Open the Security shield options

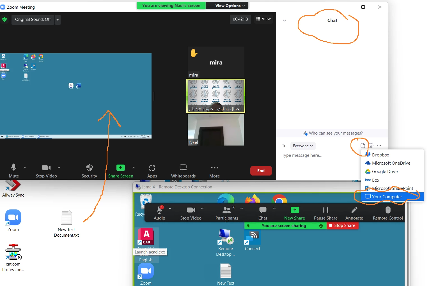pos(89,170)
